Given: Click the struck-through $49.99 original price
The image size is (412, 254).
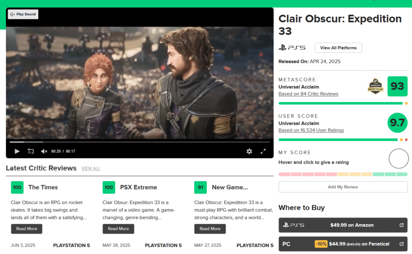Looking at the screenshot, I should tap(353, 244).
